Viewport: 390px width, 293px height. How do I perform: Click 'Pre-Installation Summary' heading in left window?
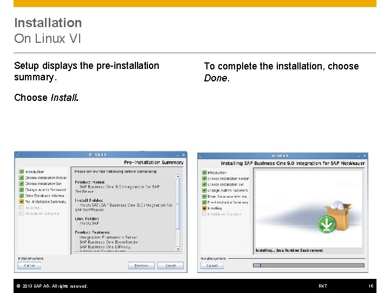[154, 162]
